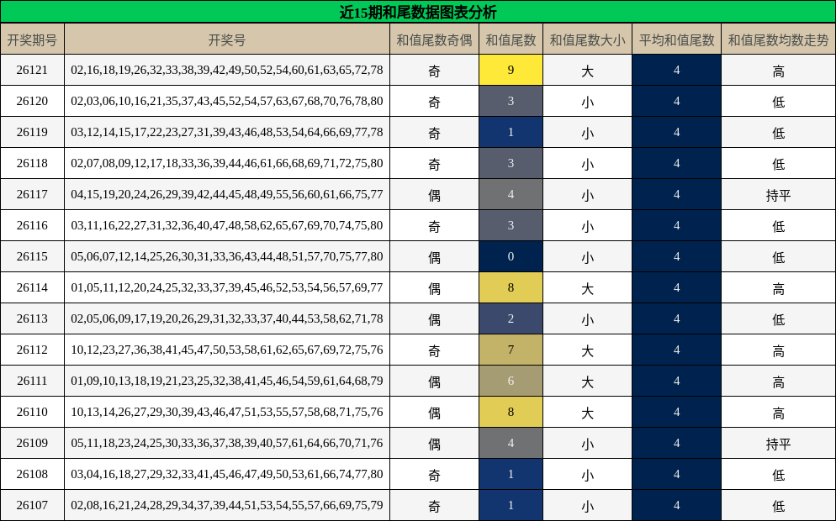836x521 pixels.
Task: Click the 低 trend cell in row 26107
Action: [x=779, y=506]
